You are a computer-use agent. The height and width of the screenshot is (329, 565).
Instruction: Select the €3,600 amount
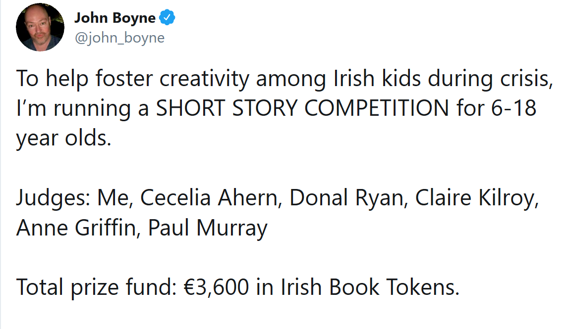tap(216, 287)
